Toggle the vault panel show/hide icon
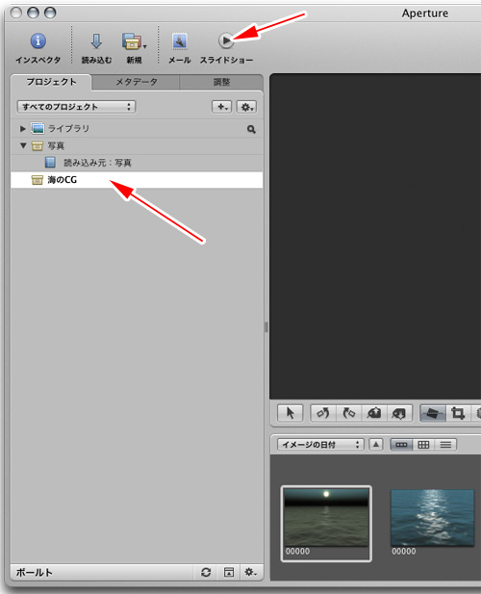This screenshot has width=481, height=594. pyautogui.click(x=229, y=572)
